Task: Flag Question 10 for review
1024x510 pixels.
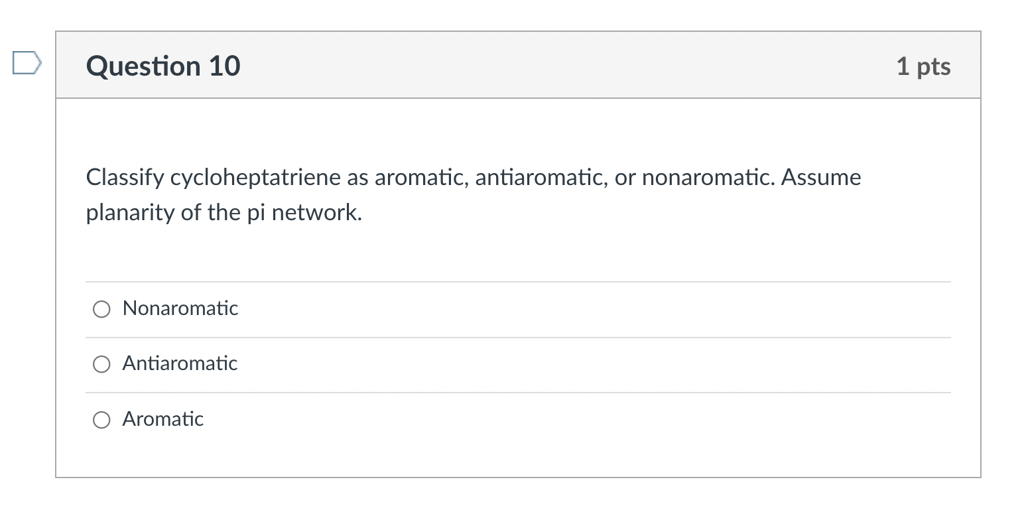Action: point(27,64)
